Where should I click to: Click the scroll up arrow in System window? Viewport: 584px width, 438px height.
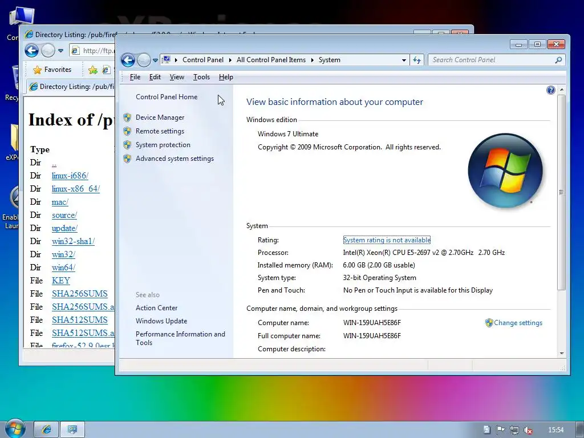562,90
